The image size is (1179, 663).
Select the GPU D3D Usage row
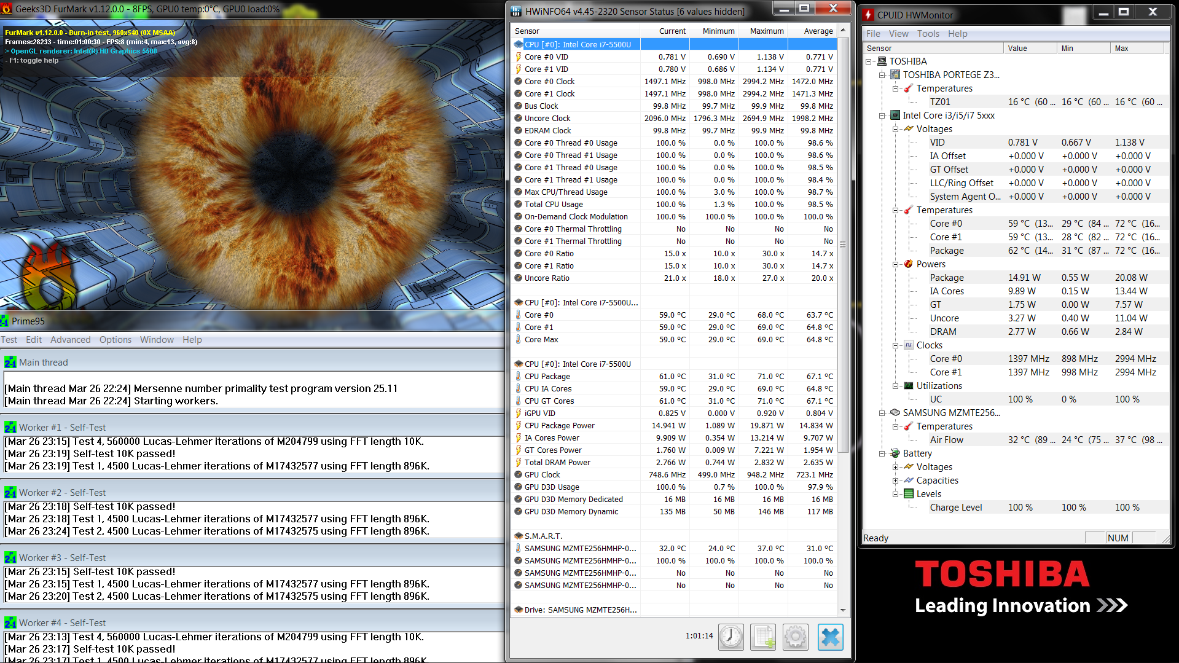(674, 487)
